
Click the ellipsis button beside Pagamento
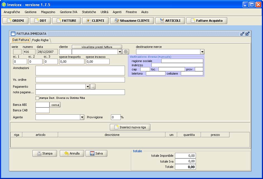coord(93,87)
